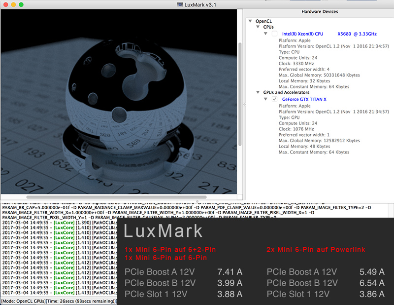Click the 'Clock: 1076 MHz' row
The height and width of the screenshot is (305, 394).
(x=296, y=129)
